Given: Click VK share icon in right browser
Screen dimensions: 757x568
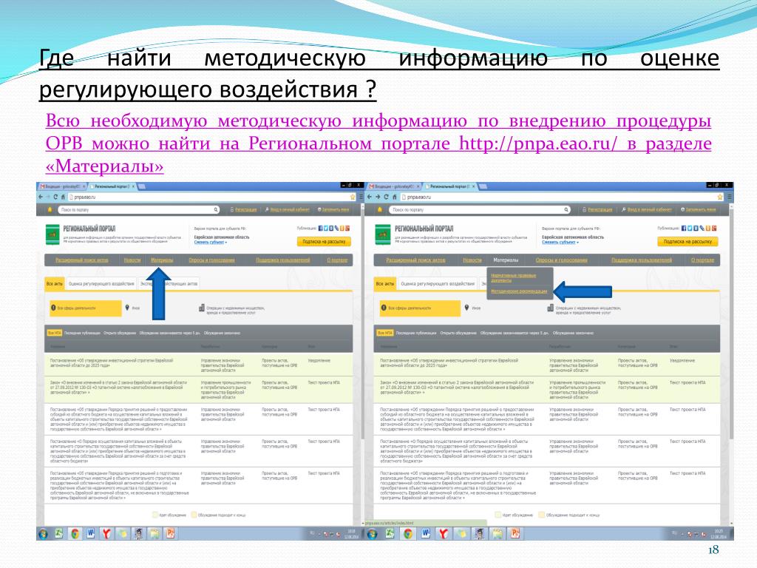Looking at the screenshot, I should click(x=696, y=228).
